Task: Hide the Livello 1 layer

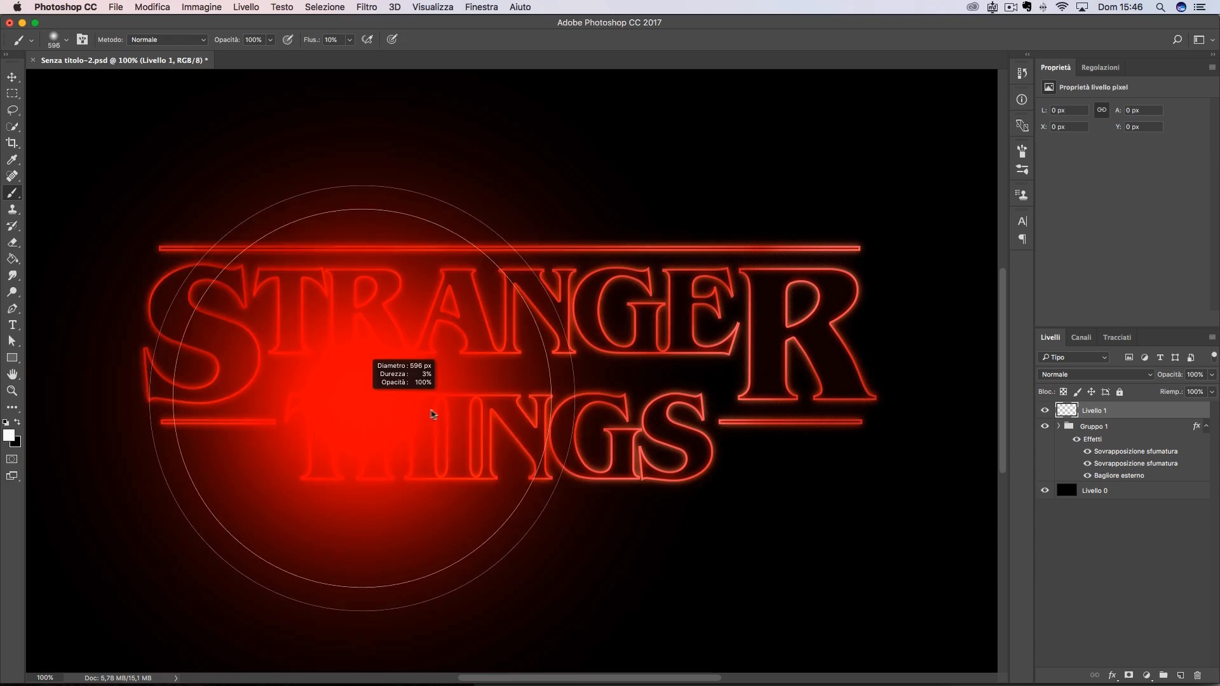Action: pos(1045,410)
